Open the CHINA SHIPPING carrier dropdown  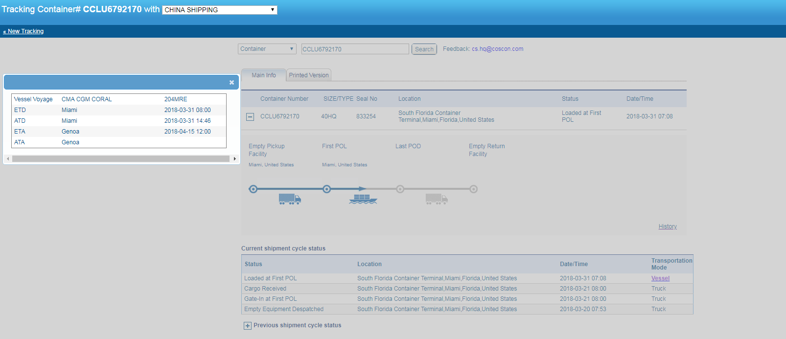point(220,10)
